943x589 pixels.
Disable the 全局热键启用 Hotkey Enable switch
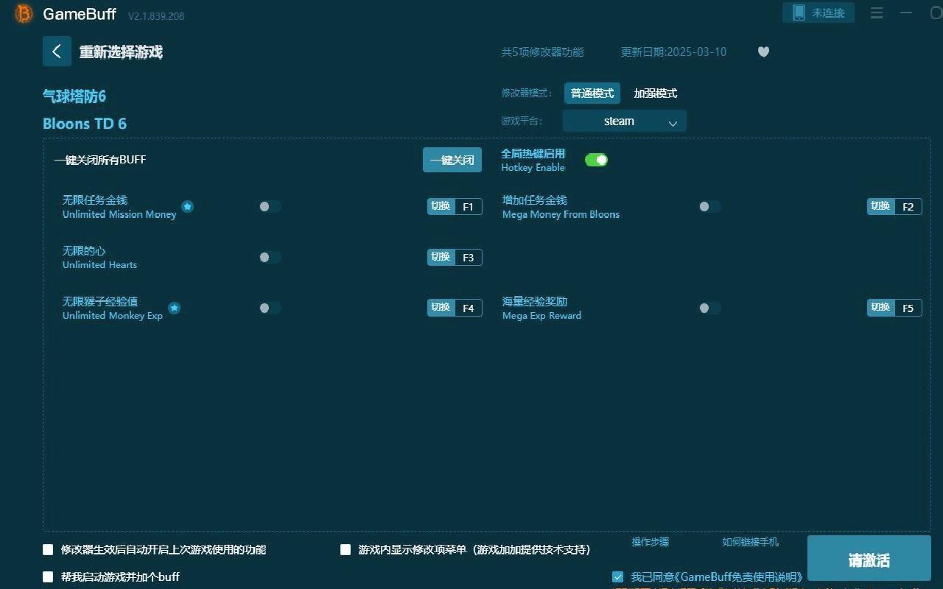(x=596, y=160)
